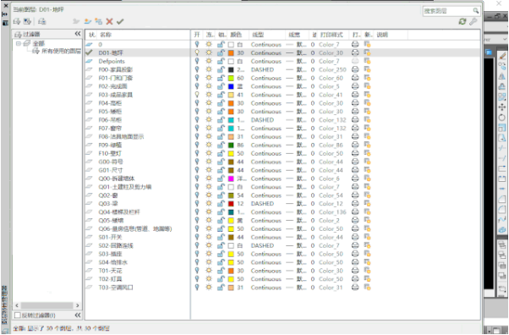Screen dimensions: 509x335
Task: Open palette properties icon below auto-hide
Action: (5, 23)
